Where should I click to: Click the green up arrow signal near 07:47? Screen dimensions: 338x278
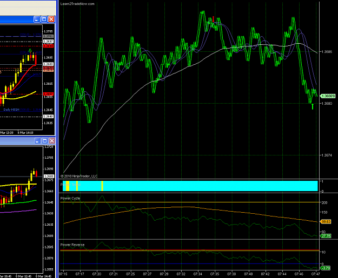click(313, 106)
